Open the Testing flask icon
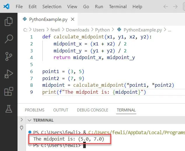This screenshot has height=151, width=185. click(9, 109)
